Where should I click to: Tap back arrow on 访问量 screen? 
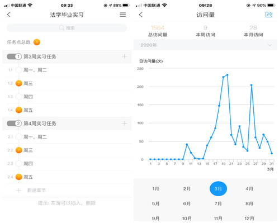tap(141, 15)
